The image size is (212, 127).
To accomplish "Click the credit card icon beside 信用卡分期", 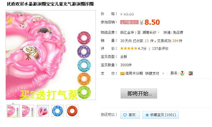I will tap(122, 73).
